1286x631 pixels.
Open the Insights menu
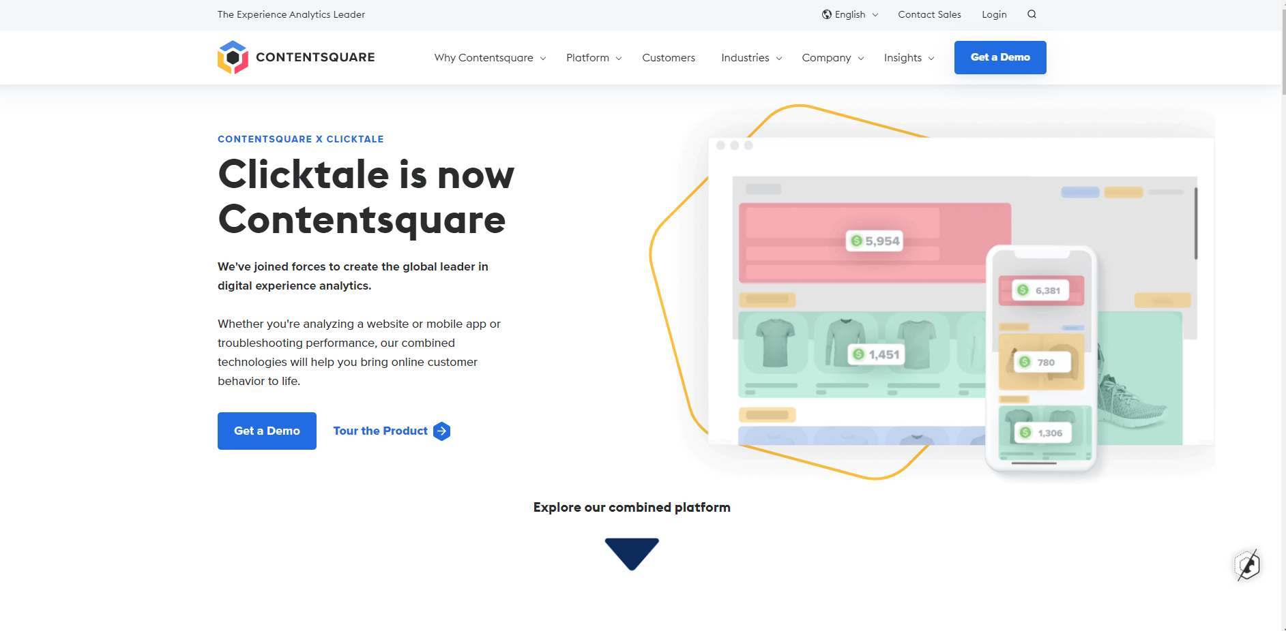point(903,58)
